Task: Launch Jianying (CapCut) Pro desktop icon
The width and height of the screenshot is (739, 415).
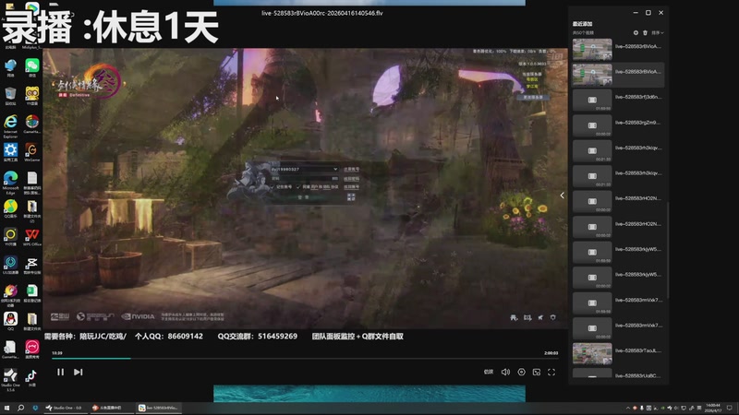Action: click(32, 265)
